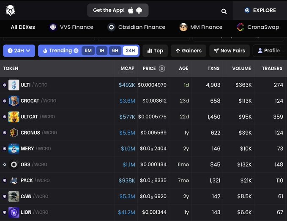Click the LION token avatar
287x221 pixels.
14,212
